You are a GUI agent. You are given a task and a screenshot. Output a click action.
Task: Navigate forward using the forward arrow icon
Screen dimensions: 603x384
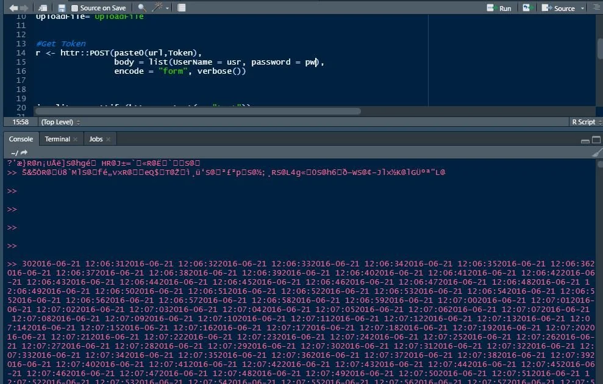[x=24, y=7]
